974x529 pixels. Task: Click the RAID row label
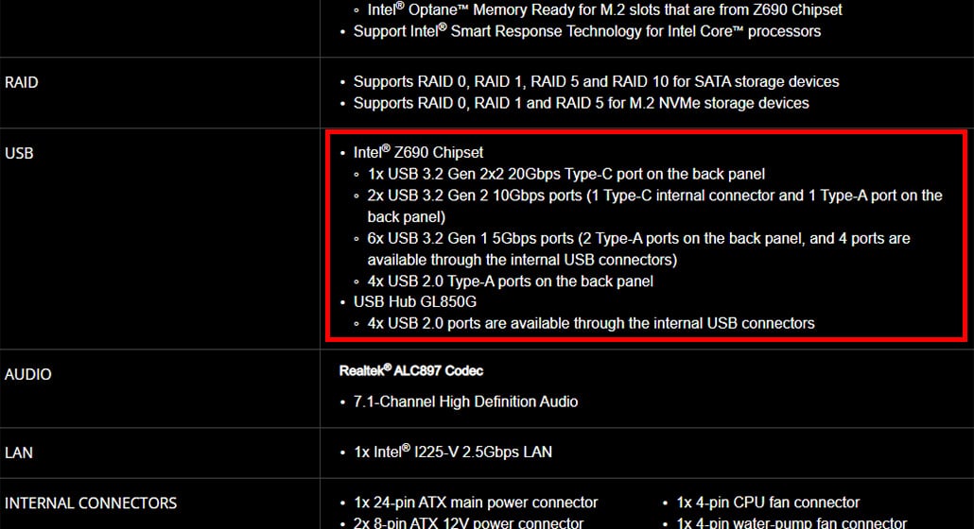[x=21, y=82]
